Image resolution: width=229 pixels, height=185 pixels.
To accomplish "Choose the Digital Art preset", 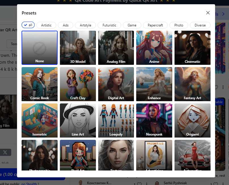I will 116,84.
